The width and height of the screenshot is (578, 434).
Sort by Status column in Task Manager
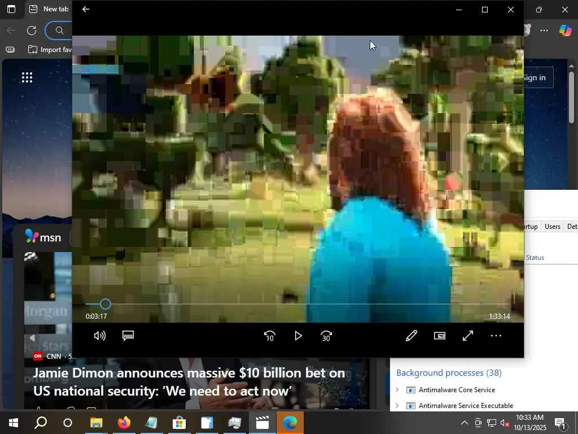[x=535, y=258]
